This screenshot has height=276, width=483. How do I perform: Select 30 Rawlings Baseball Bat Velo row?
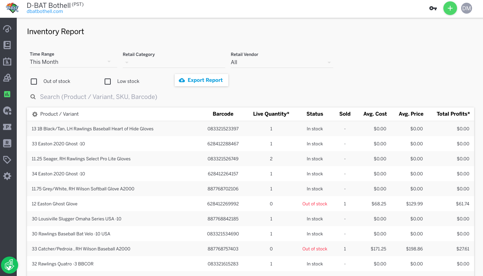pos(251,234)
